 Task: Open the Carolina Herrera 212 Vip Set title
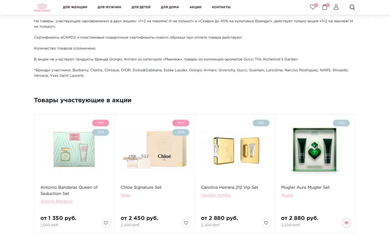pyautogui.click(x=229, y=187)
